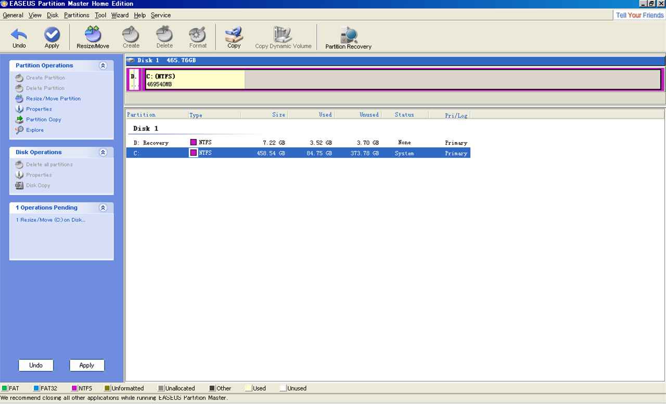This screenshot has height=404, width=666.
Task: Click the Disk 1 465.76GB header bar
Action: click(x=395, y=60)
